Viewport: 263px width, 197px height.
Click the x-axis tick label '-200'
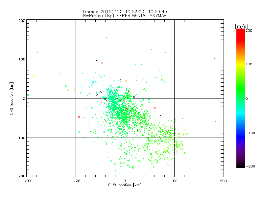coord(26,181)
